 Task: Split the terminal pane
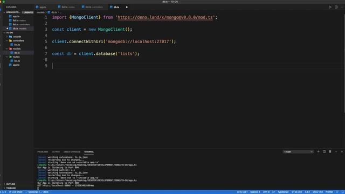tap(325, 151)
